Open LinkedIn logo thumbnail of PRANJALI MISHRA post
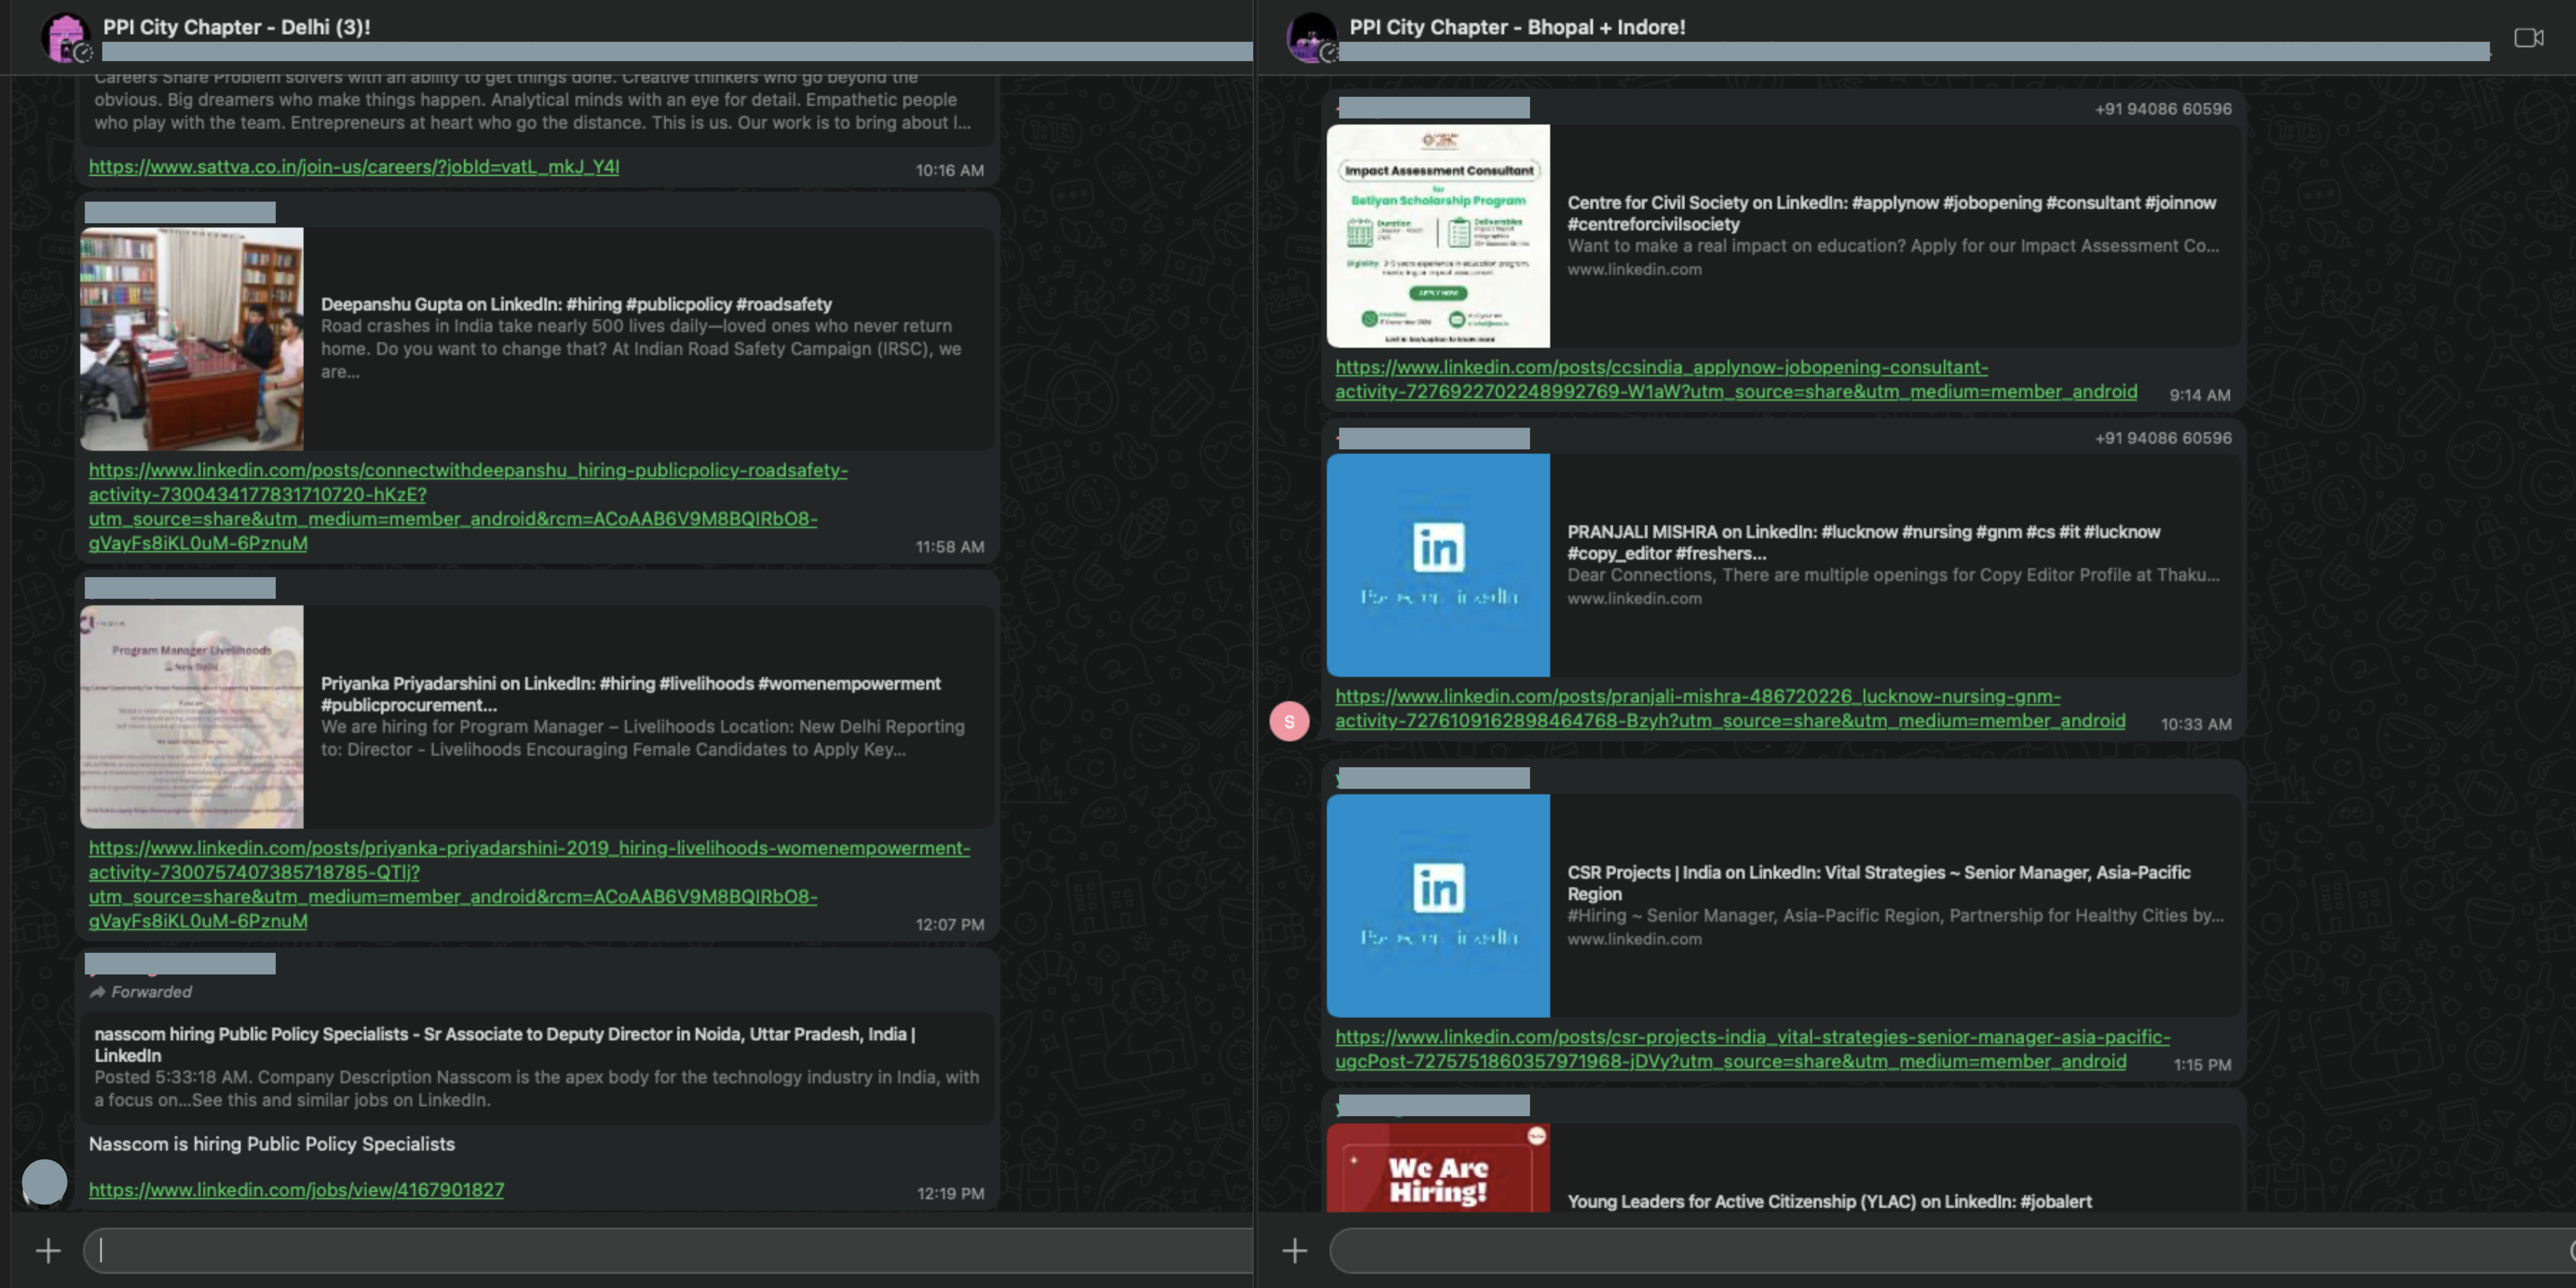The width and height of the screenshot is (2576, 1288). coord(1438,565)
